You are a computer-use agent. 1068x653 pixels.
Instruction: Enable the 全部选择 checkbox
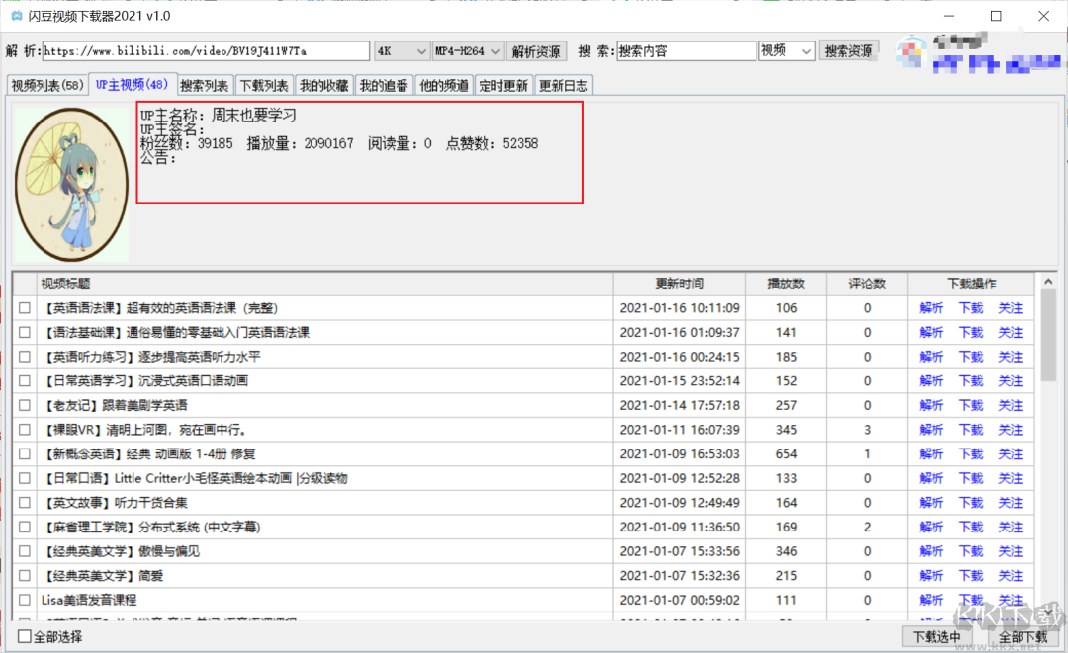(x=25, y=637)
